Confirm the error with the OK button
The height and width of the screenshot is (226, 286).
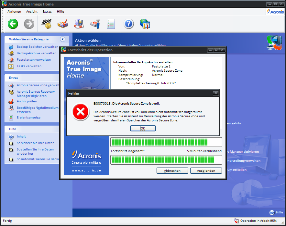tap(143, 128)
